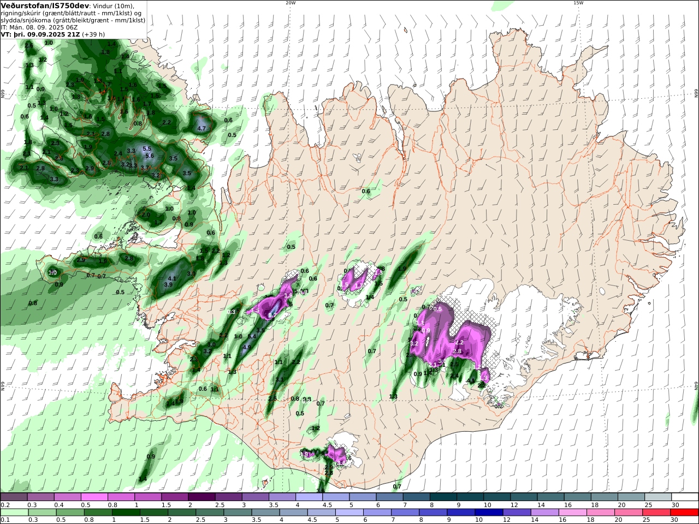Click the 5.6 precipitation value on the map
Screen dimensions: 699x524
pos(150,156)
